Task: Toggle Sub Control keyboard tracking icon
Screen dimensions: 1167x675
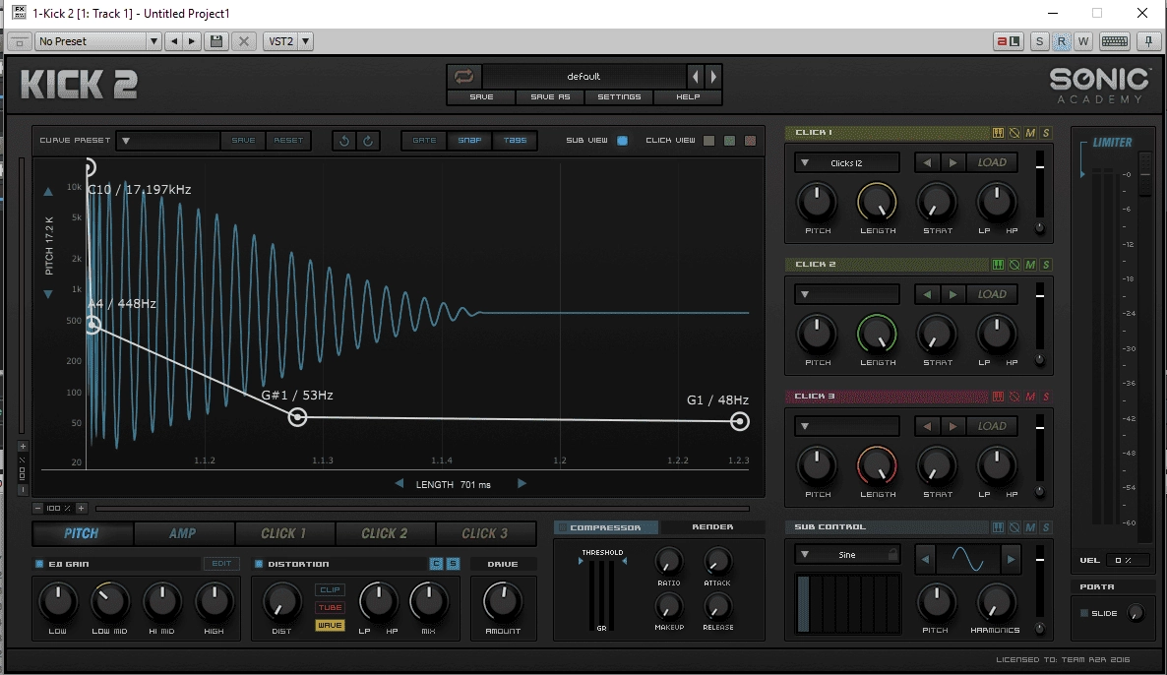Action: [998, 526]
